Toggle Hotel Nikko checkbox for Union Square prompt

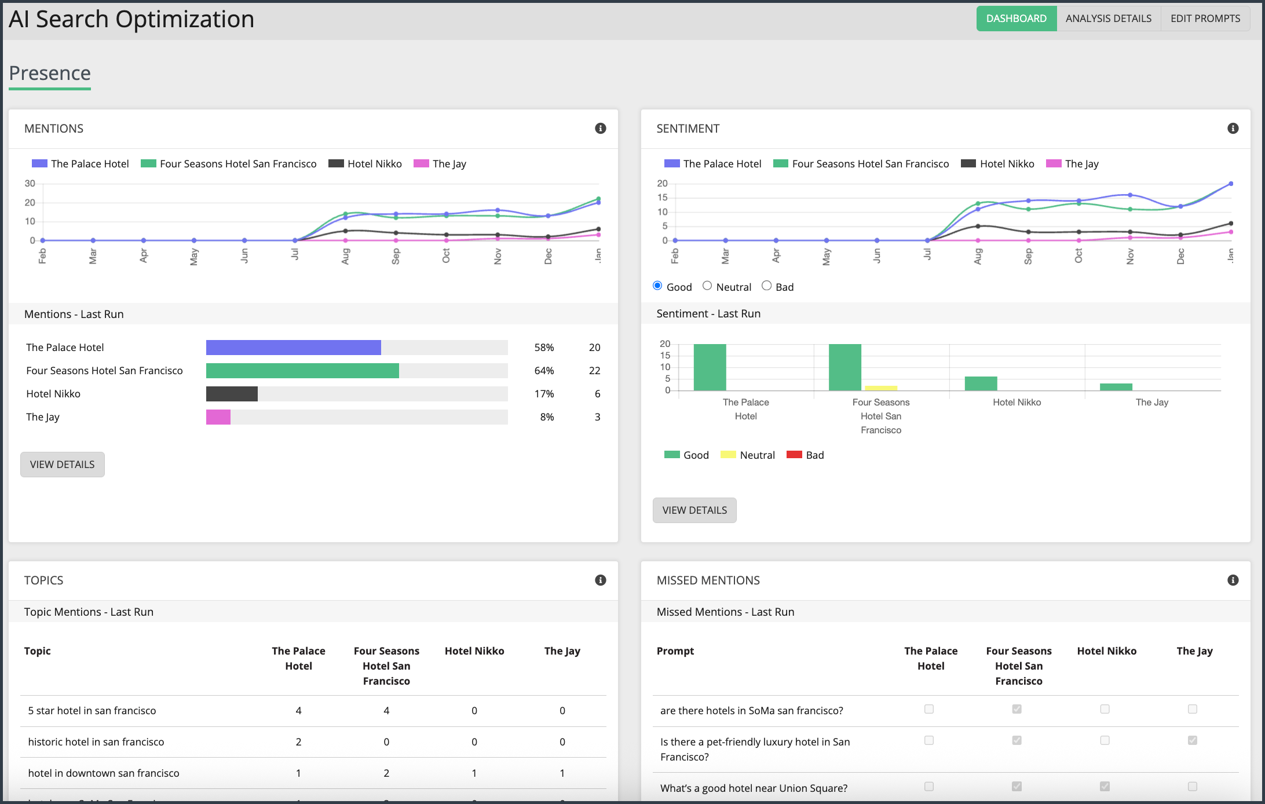point(1105,787)
